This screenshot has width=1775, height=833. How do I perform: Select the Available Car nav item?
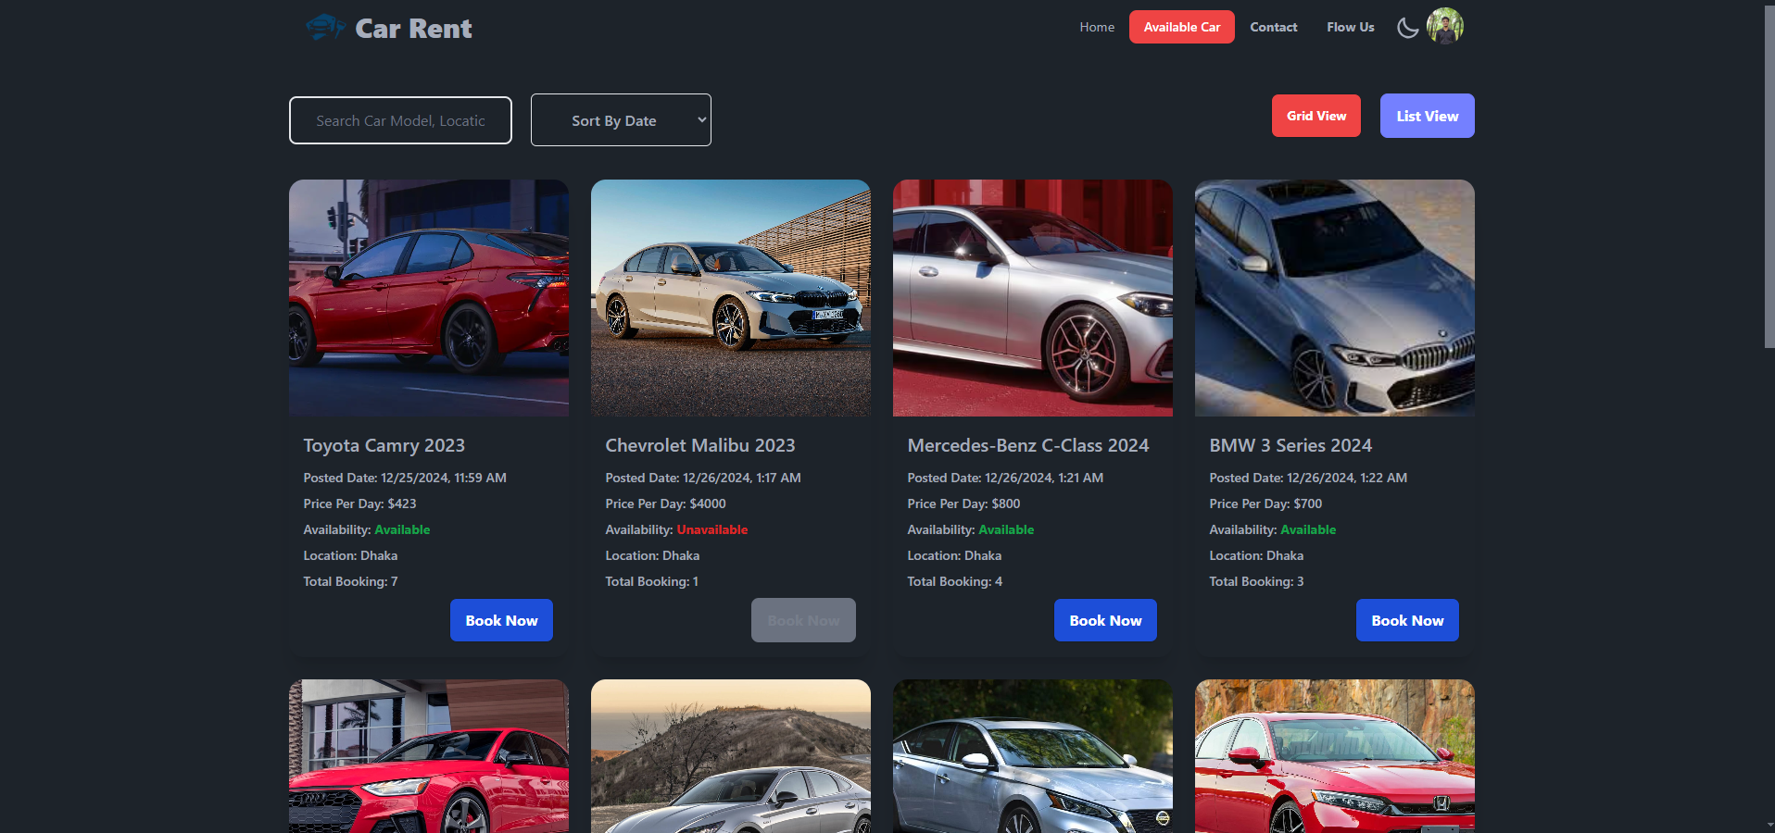1182,27
